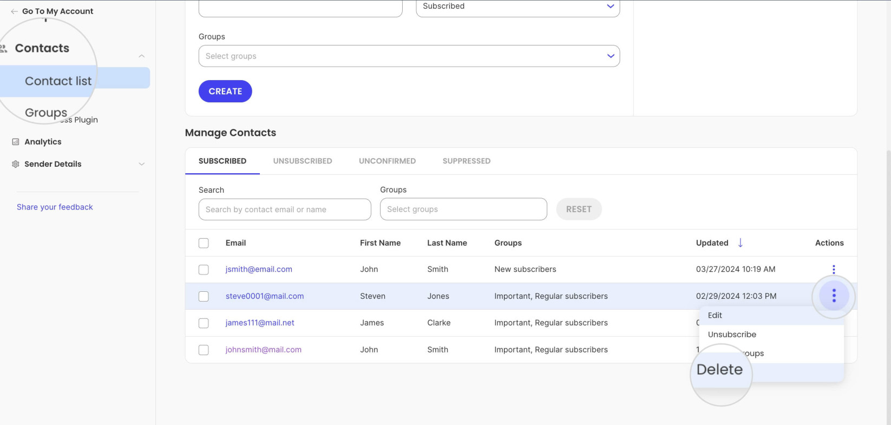Follow the Share your feedback link
This screenshot has height=425, width=891.
click(x=55, y=207)
